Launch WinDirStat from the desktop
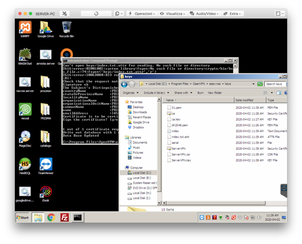Viewport: 302px width, 244px height. click(x=25, y=57)
